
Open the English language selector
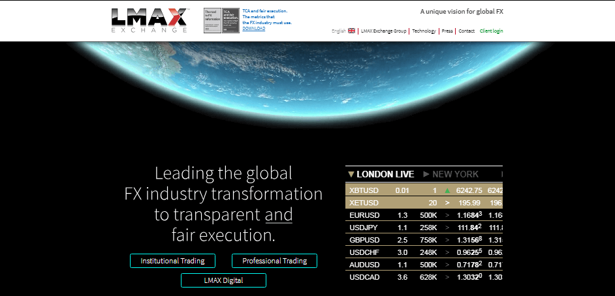(338, 31)
